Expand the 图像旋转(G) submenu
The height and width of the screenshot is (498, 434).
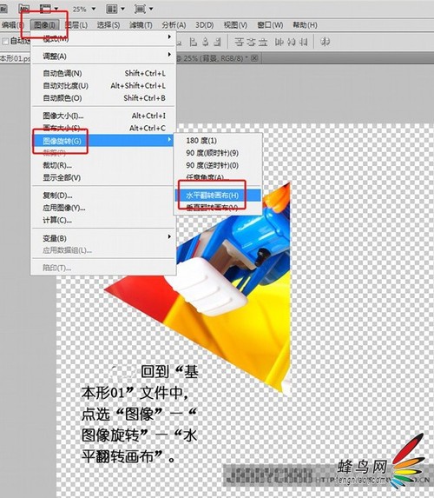(x=103, y=141)
